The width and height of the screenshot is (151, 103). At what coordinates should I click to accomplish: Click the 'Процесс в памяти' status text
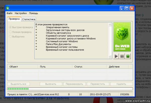pyautogui.click(x=33, y=94)
